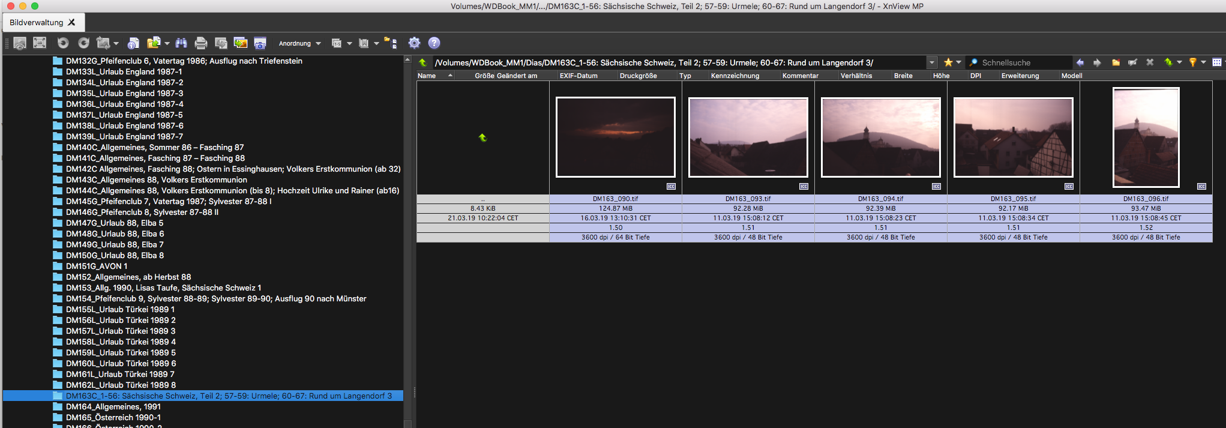The width and height of the screenshot is (1226, 428).
Task: Click the fullscreen view icon
Action: point(40,43)
